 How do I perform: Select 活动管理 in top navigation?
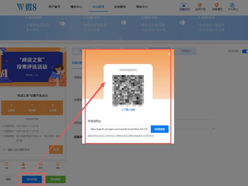(x=98, y=7)
